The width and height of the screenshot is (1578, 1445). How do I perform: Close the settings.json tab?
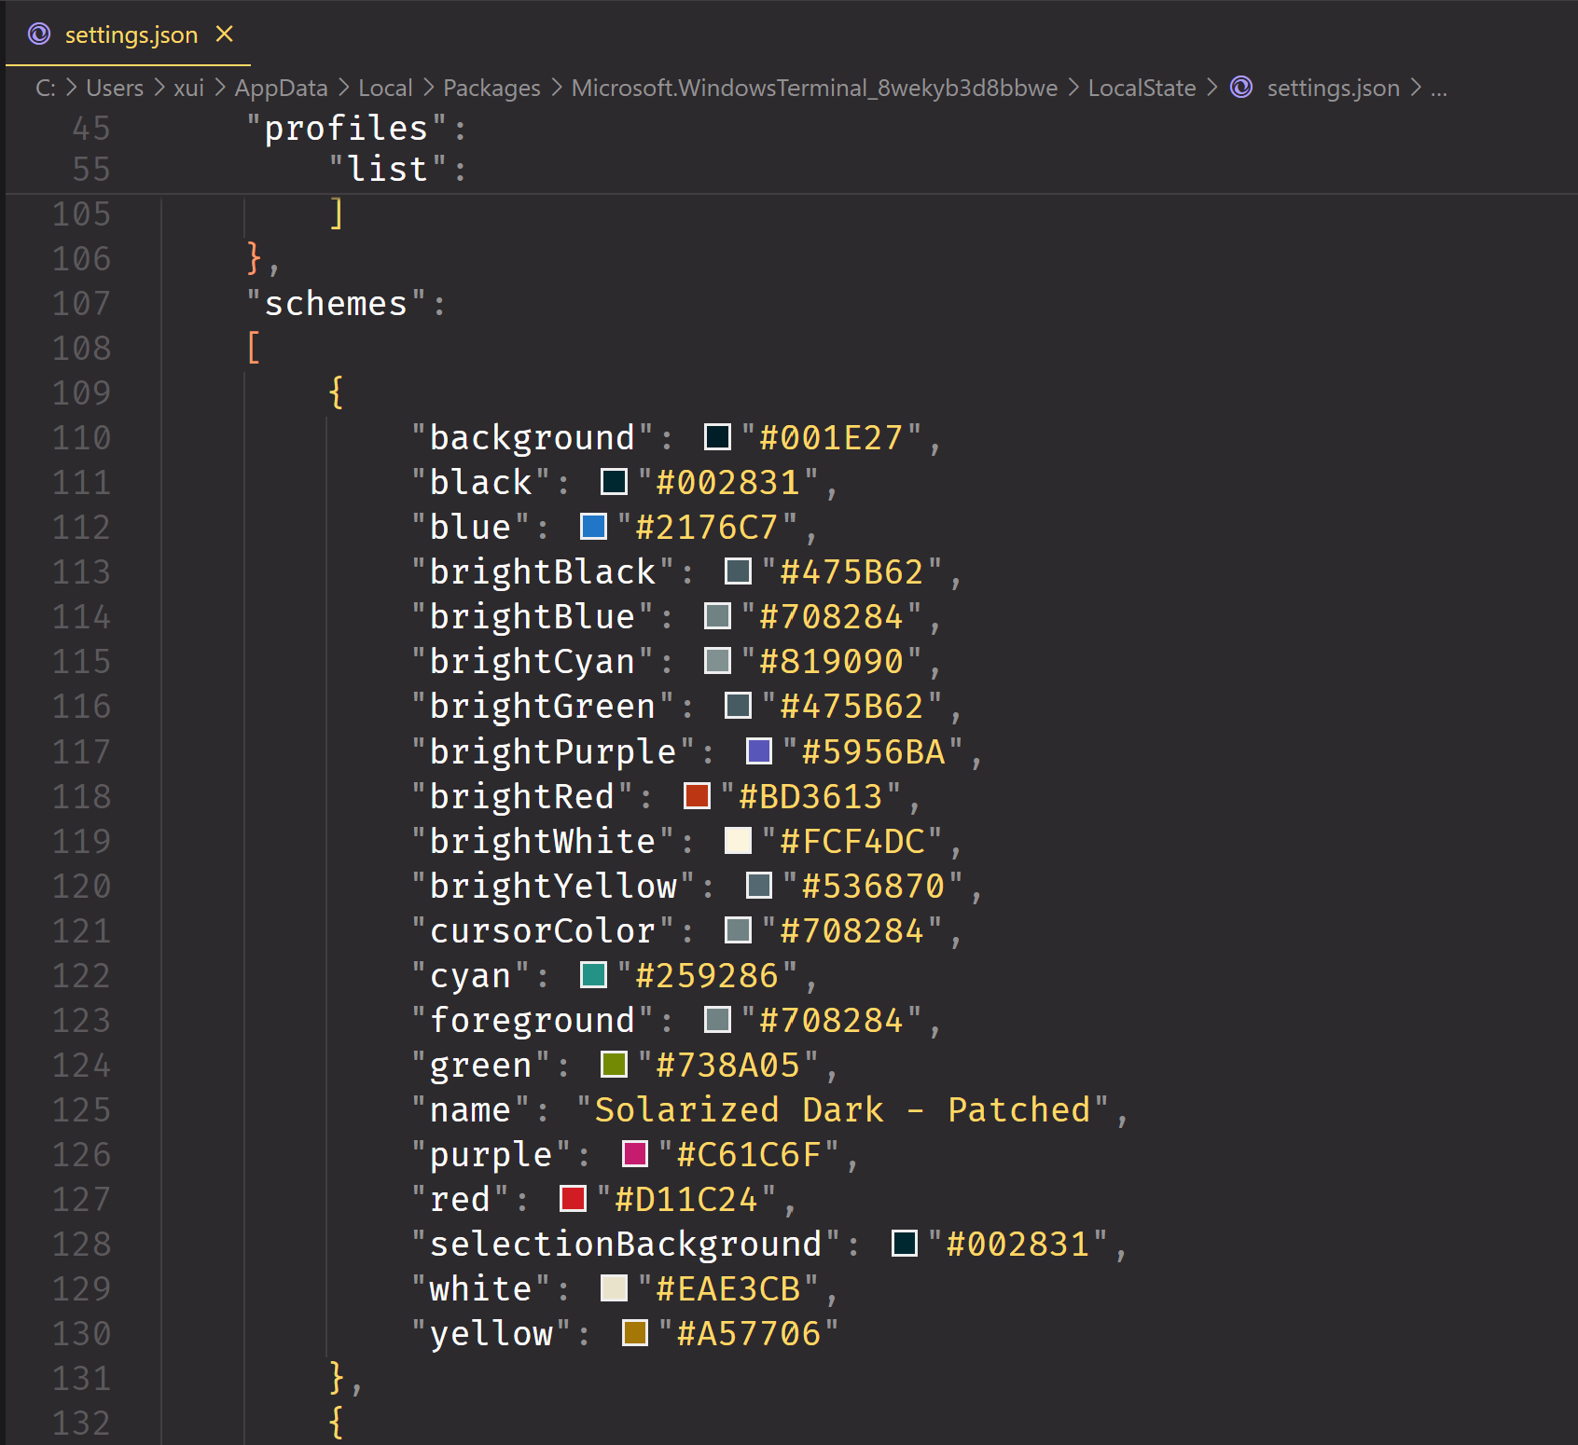tap(225, 34)
